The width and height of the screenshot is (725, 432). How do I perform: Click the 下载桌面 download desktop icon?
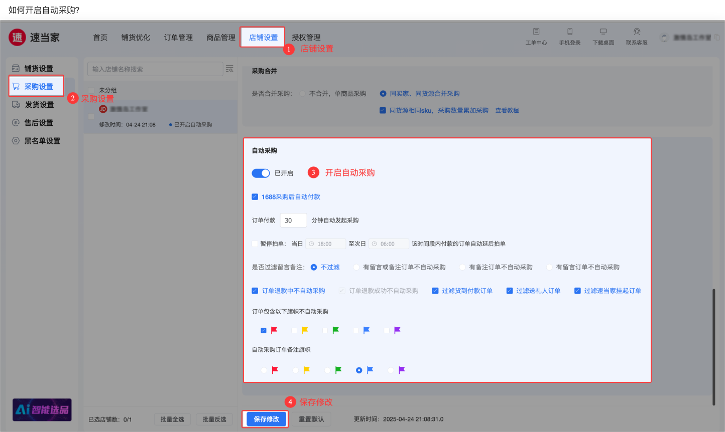coord(603,32)
